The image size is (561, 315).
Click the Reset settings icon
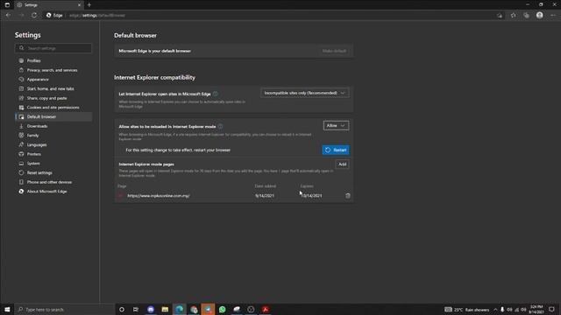(21, 172)
